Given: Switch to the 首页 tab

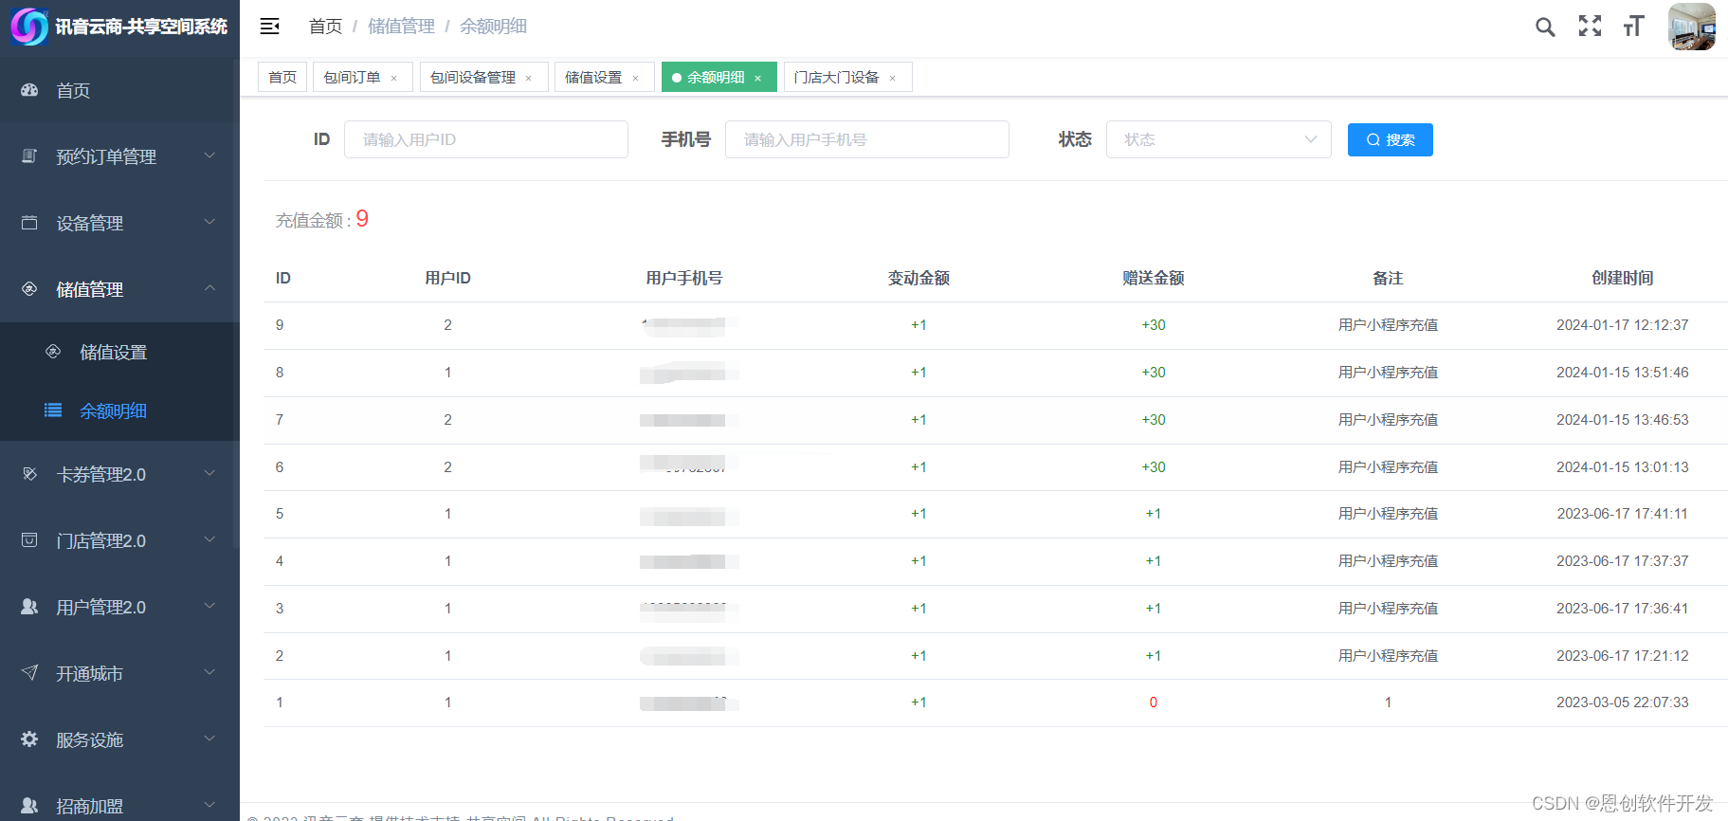Looking at the screenshot, I should 282,77.
